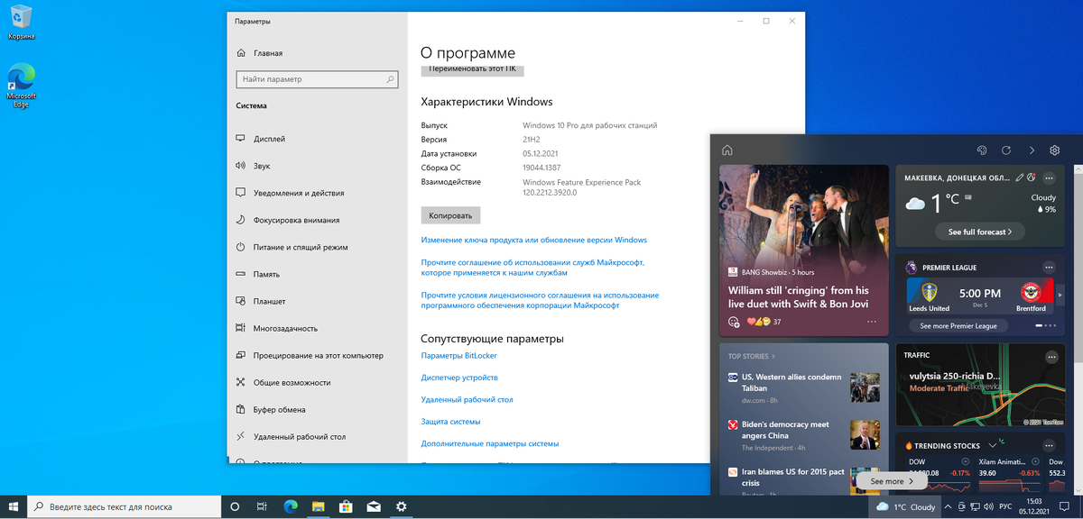
Task: Open Диспетчер устройств link
Action: coord(459,378)
